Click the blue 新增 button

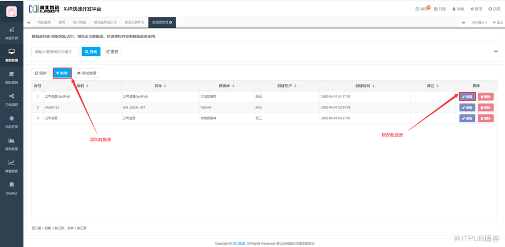(62, 73)
